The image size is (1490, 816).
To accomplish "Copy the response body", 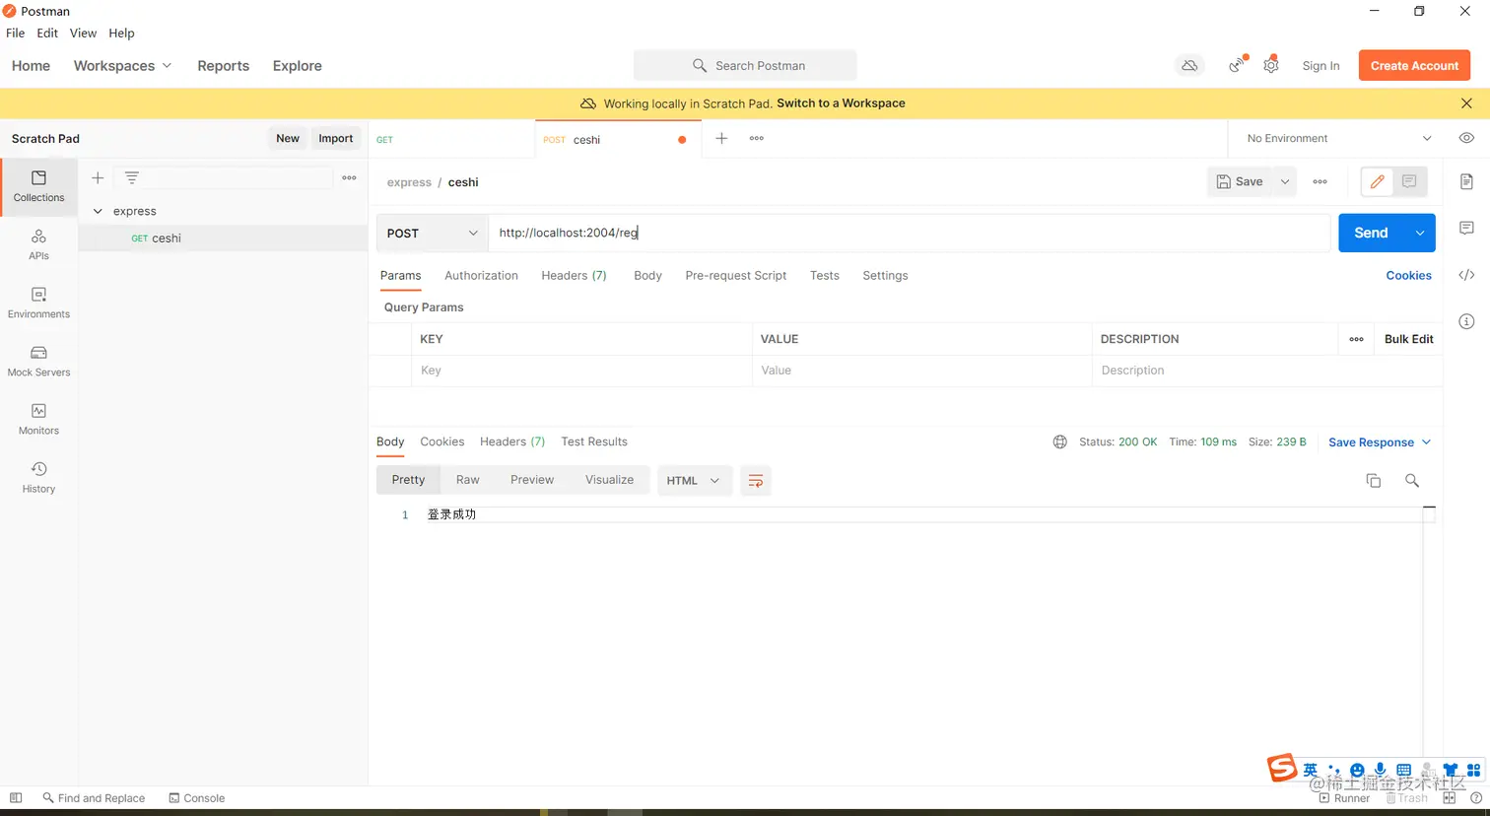I will coord(1373,480).
